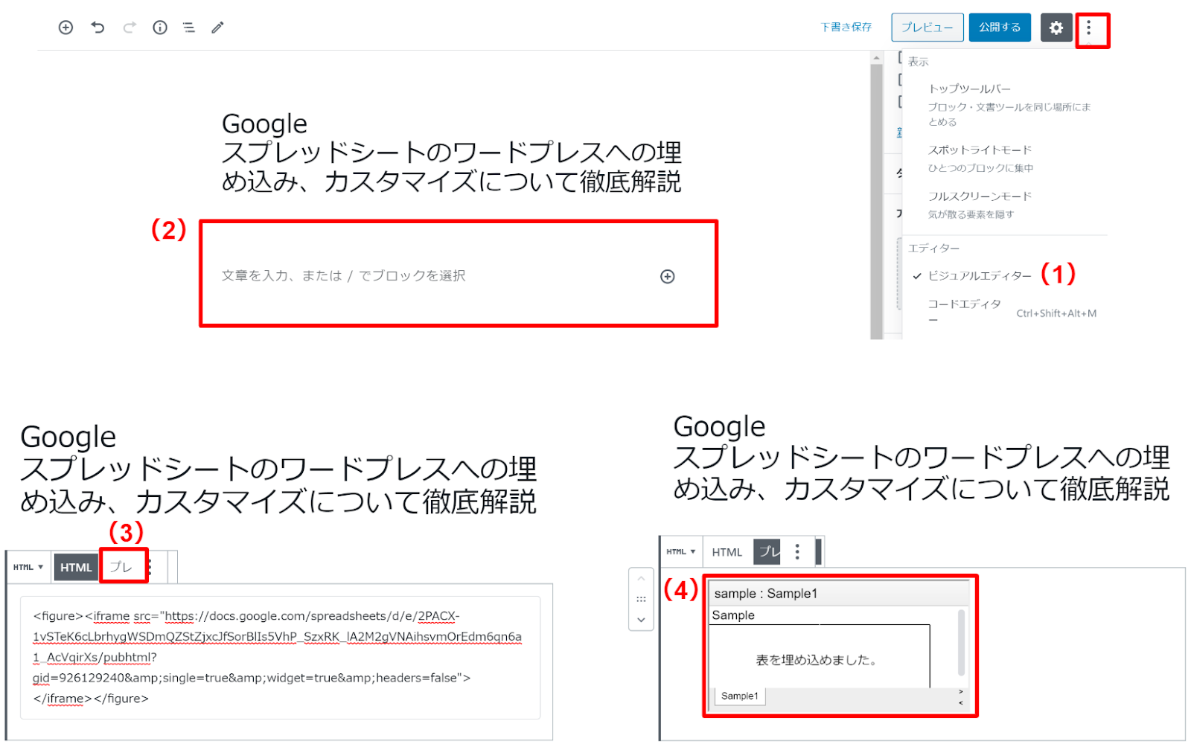Viewport: 1191px width, 747px height.
Task: Click the 公開する publish button
Action: coord(1000,28)
